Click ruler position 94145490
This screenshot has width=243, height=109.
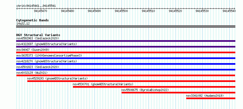[94, 11]
